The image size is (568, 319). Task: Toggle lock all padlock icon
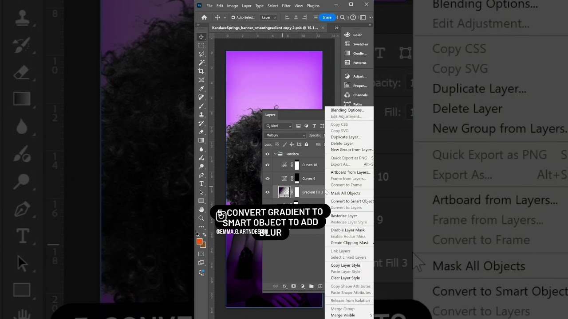coord(306,144)
